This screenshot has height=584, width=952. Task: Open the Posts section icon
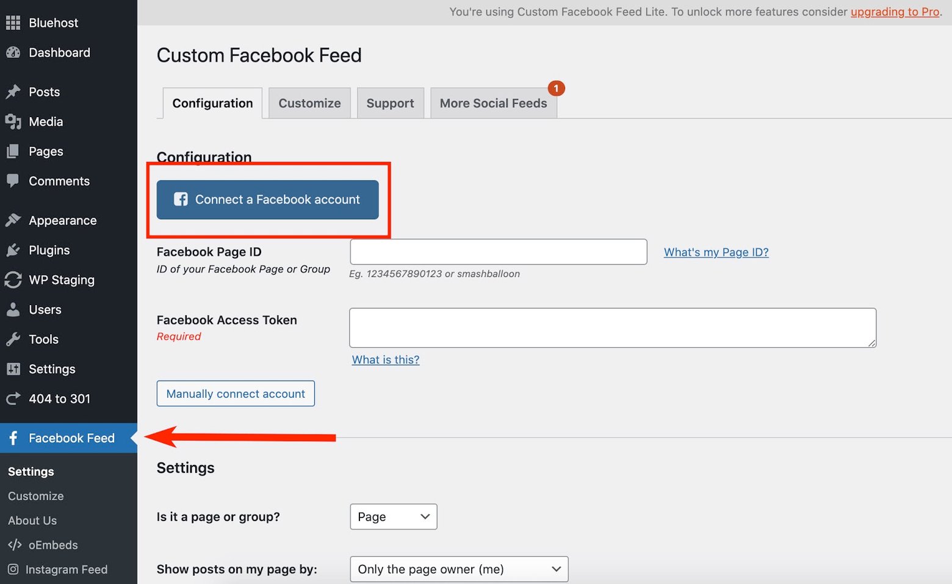pos(13,92)
